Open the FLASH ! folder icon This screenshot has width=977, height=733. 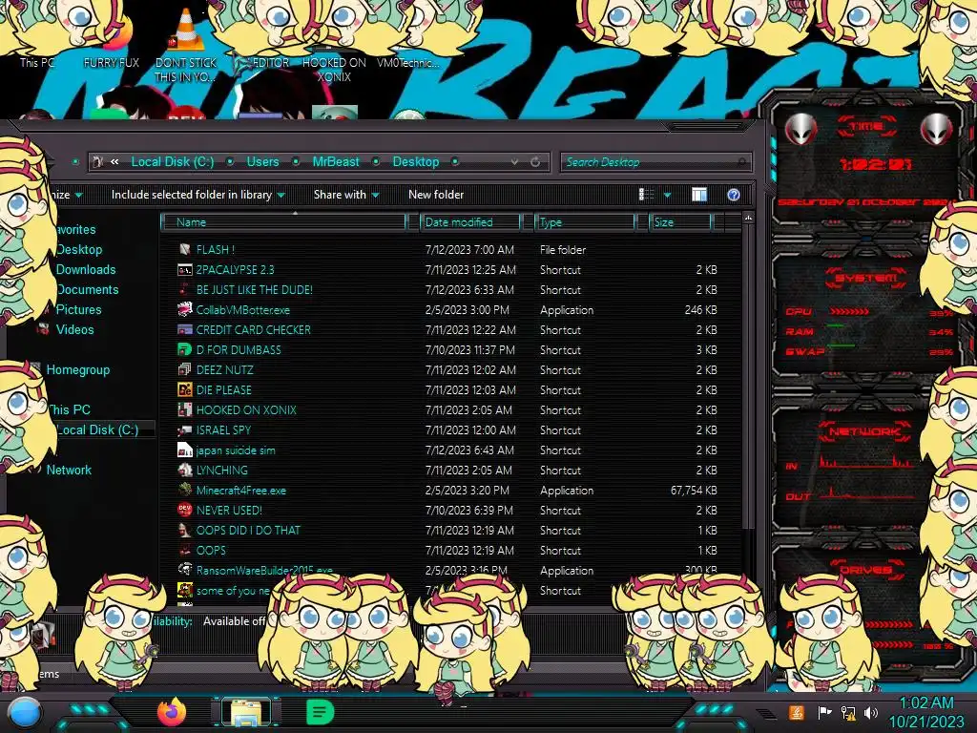(184, 249)
